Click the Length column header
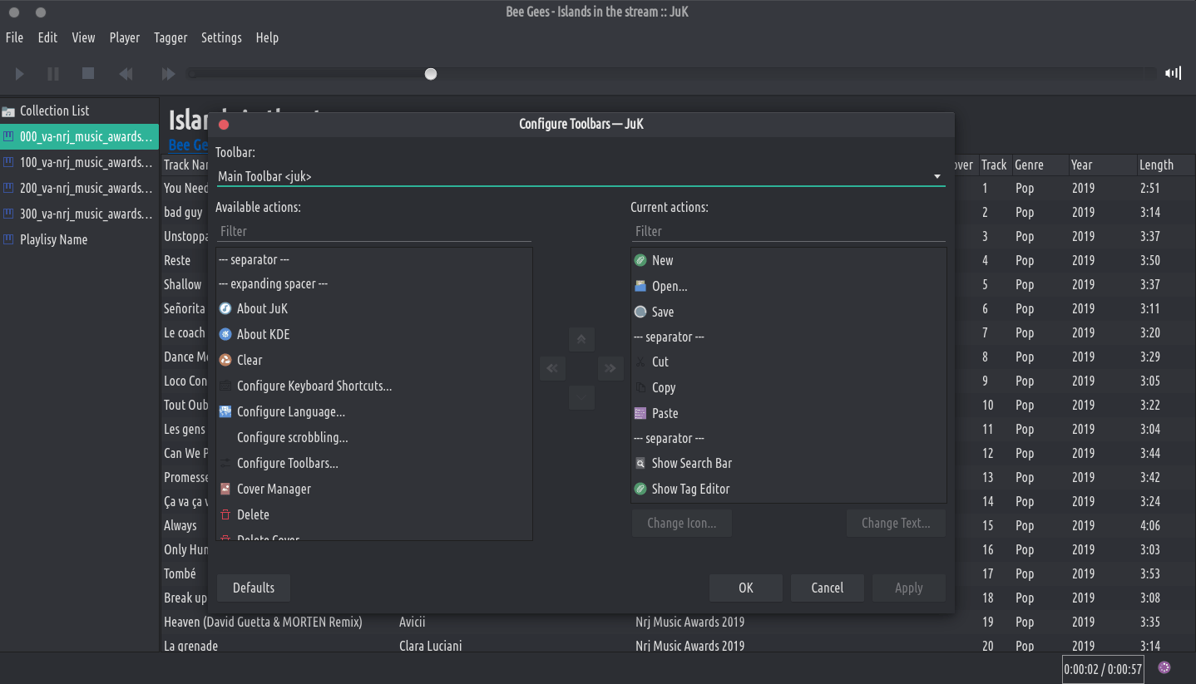Screen dimensions: 1196x684 click(1165, 165)
